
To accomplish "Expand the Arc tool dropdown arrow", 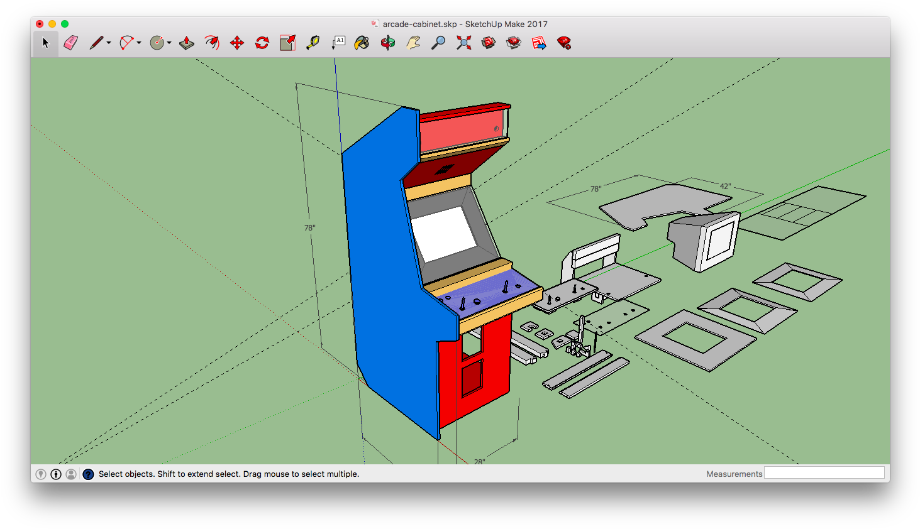I will tap(139, 43).
